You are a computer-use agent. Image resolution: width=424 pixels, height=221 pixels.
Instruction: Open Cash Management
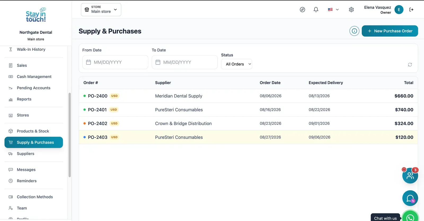pos(34,77)
